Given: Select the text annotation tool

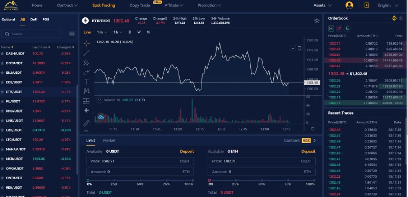Looking at the screenshot, I should (86, 81).
